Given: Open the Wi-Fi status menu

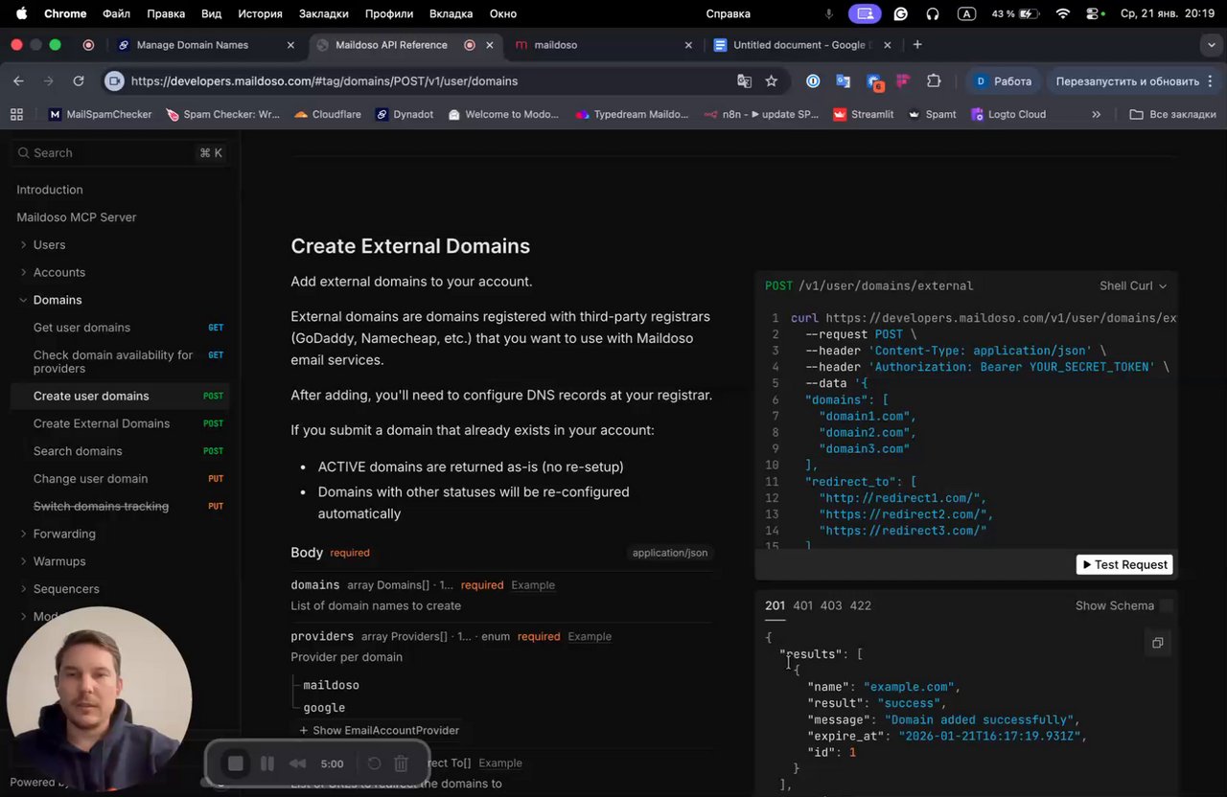Looking at the screenshot, I should click(x=1062, y=13).
